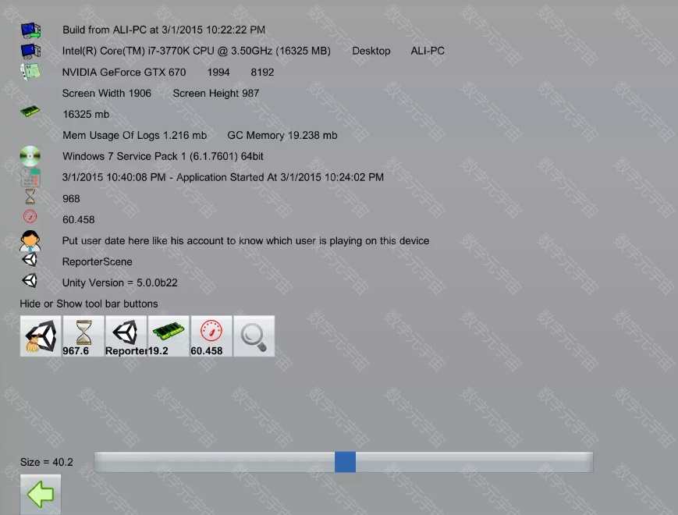Screen dimensions: 678x515
Task: Click the Screen Height 987 text
Action: tap(216, 94)
